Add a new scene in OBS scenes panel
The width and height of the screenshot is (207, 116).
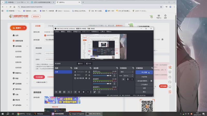(56, 92)
